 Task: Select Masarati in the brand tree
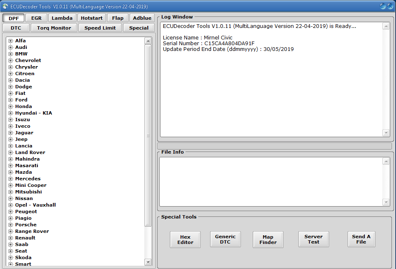[x=27, y=166]
